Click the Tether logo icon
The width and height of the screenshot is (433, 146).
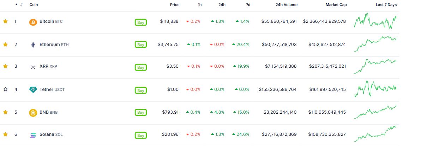pyautogui.click(x=33, y=90)
